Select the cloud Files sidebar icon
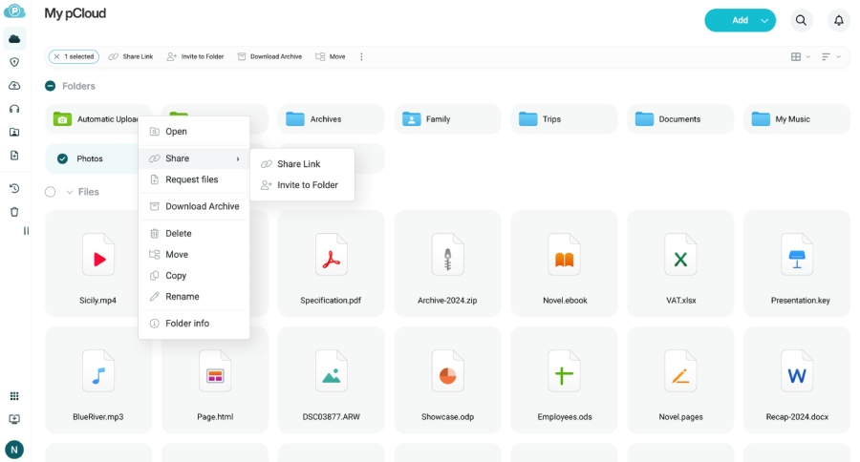Image resolution: width=860 pixels, height=462 pixels. tap(14, 39)
